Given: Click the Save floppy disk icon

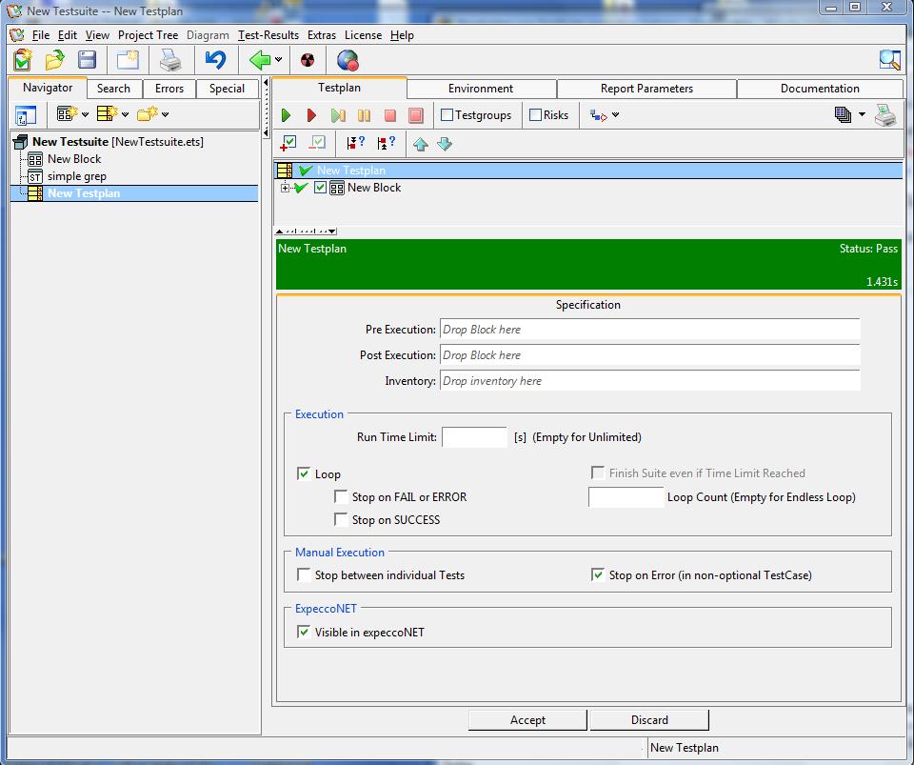Looking at the screenshot, I should (x=87, y=60).
